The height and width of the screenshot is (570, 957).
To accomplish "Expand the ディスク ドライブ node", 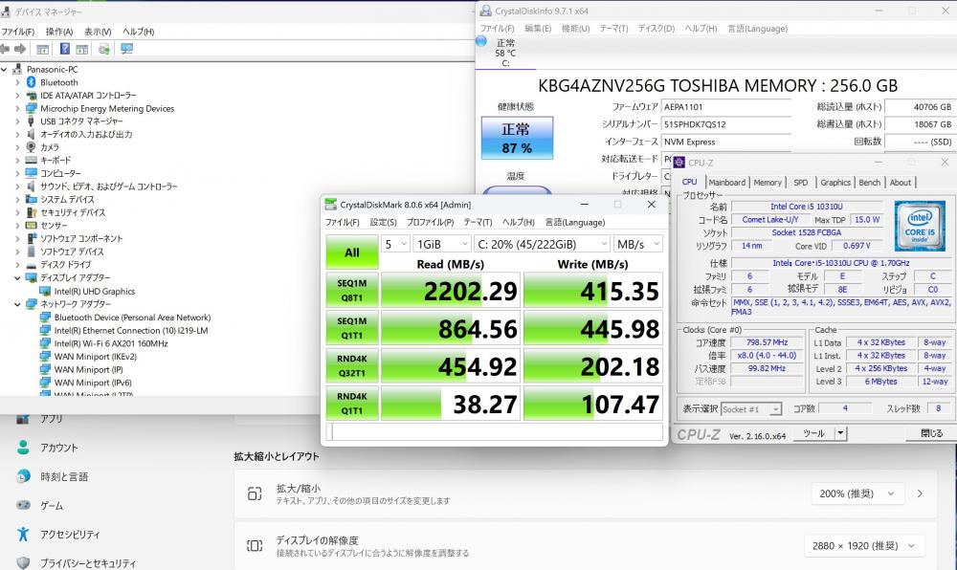I will (x=17, y=265).
